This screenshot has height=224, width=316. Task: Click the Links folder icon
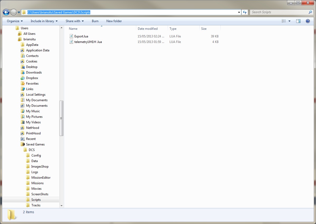[23, 89]
